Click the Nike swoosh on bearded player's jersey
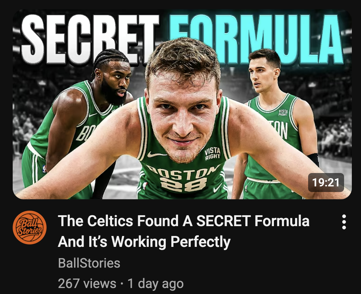 pos(93,114)
